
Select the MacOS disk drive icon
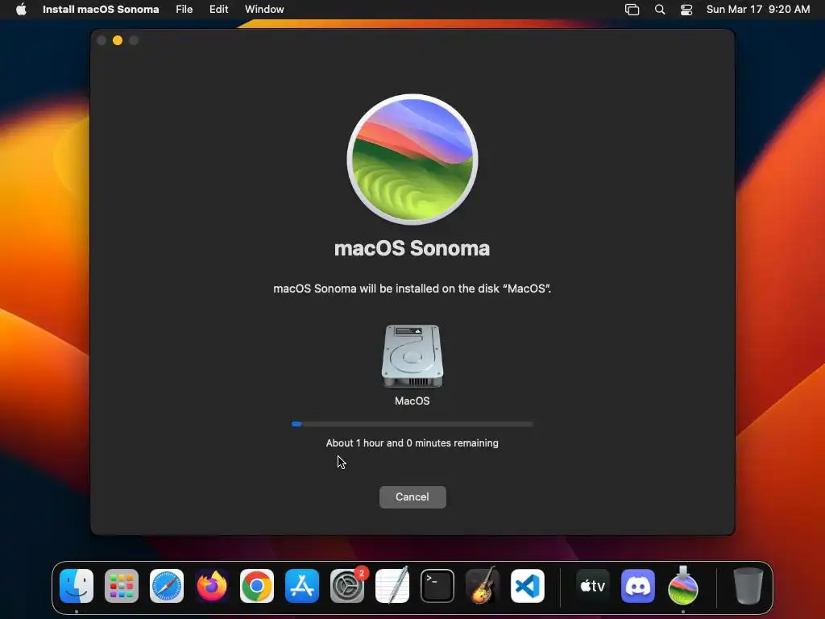[412, 355]
